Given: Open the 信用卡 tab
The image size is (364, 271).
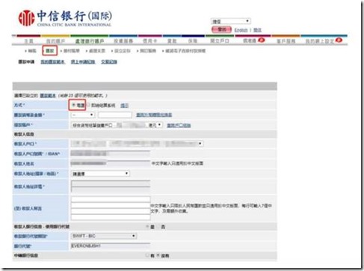Looking at the screenshot, I should pos(149,41).
